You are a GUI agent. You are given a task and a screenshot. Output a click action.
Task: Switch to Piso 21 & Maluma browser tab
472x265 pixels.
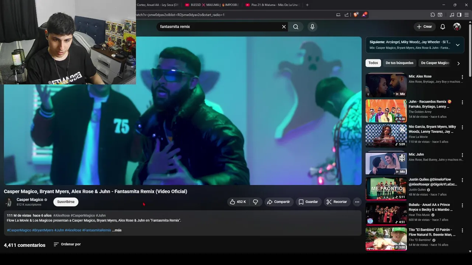click(x=272, y=5)
